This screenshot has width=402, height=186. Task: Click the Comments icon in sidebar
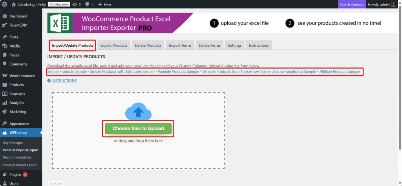[5, 64]
